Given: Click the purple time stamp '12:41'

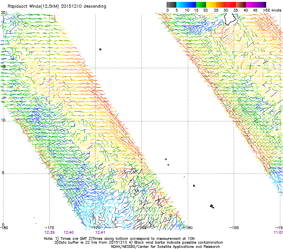Looking at the screenshot, I should click(x=100, y=233).
